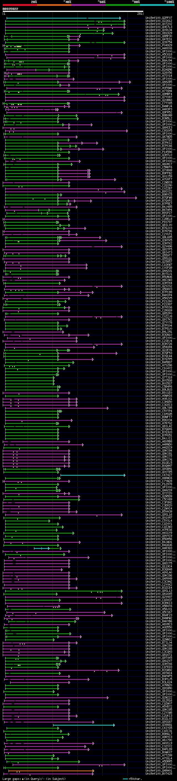177x781 pixels.
Task: Click the query ID BB935922
Action: coord(11,9)
